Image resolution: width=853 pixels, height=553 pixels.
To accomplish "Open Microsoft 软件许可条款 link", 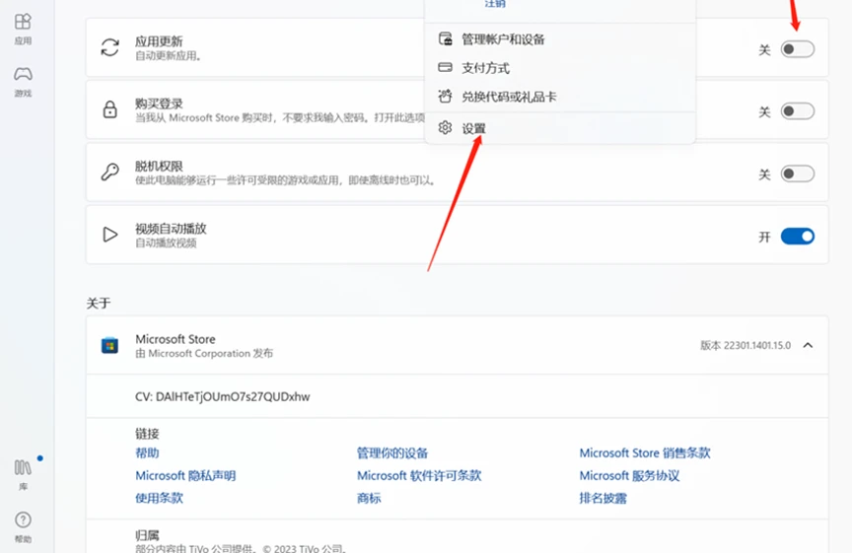I will pyautogui.click(x=419, y=476).
